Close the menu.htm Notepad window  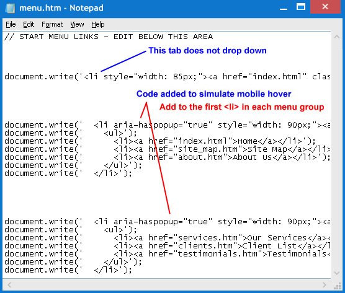pos(325,7)
